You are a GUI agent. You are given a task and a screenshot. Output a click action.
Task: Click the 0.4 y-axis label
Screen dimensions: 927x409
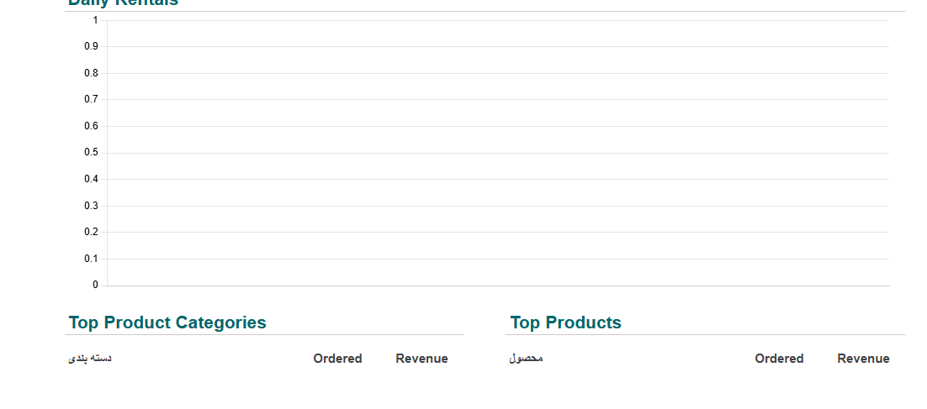tap(91, 179)
